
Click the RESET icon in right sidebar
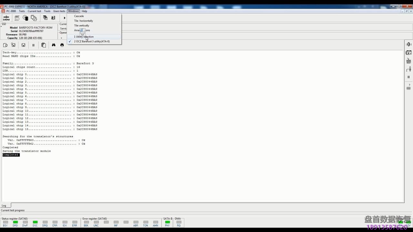tap(408, 61)
